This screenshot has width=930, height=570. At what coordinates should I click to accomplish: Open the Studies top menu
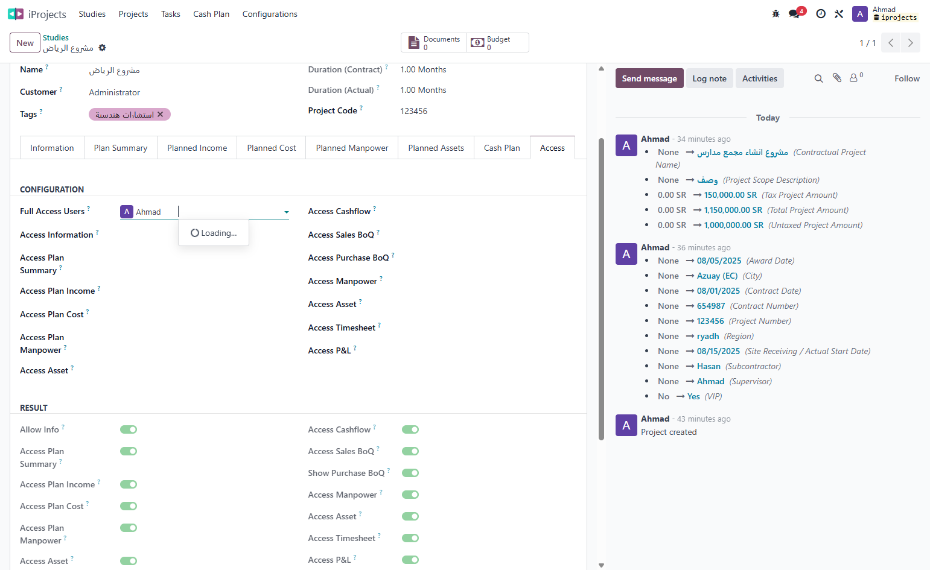click(92, 14)
